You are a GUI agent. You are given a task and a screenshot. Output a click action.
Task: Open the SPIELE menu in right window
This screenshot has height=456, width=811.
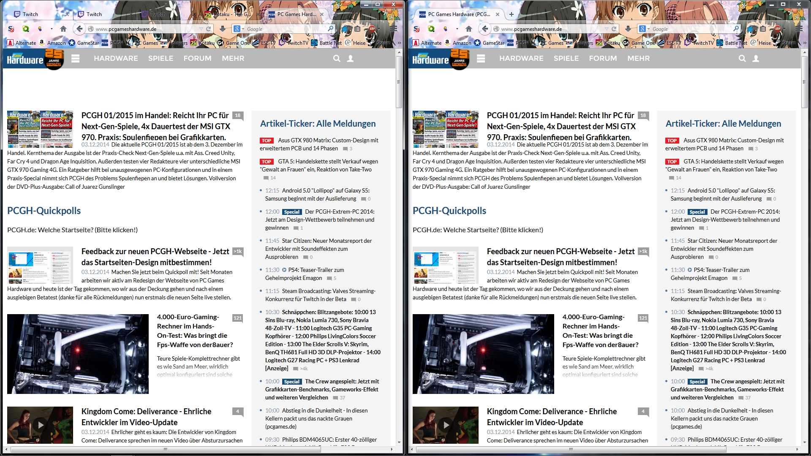566,58
